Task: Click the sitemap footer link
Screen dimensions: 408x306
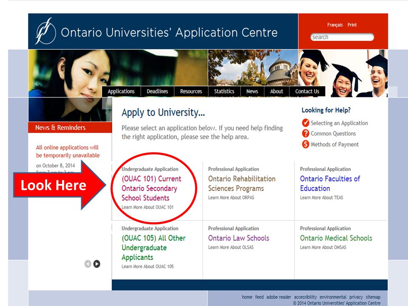Action: pyautogui.click(x=373, y=297)
